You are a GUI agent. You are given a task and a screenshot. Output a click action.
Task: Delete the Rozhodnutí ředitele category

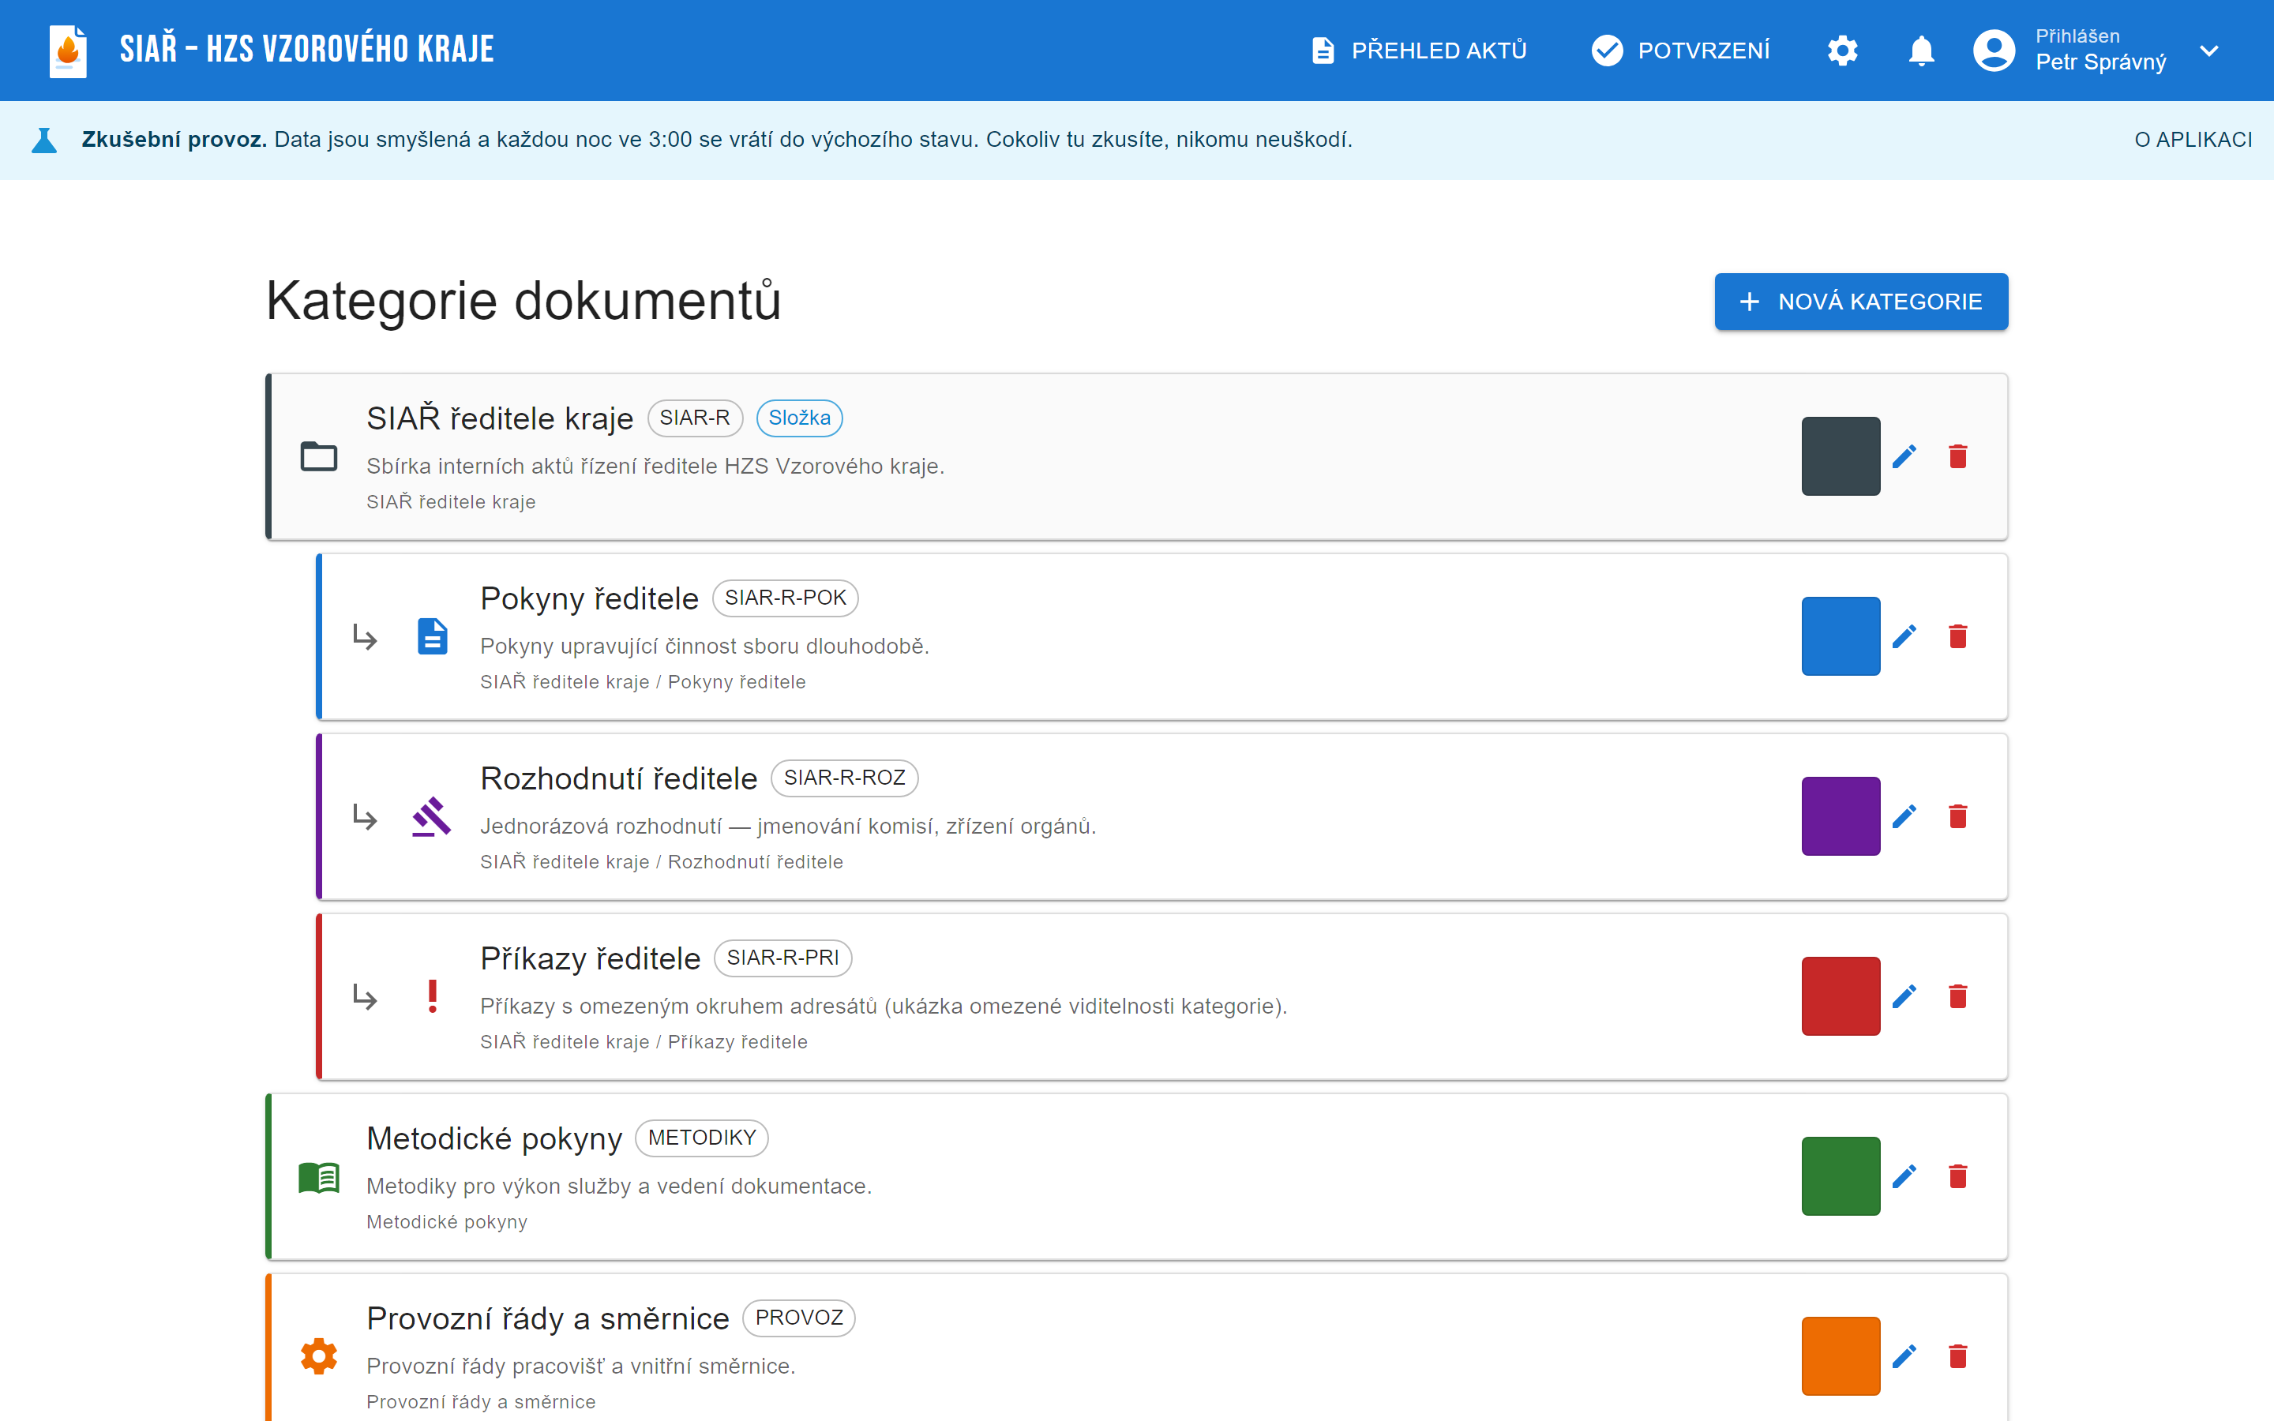point(1957,817)
